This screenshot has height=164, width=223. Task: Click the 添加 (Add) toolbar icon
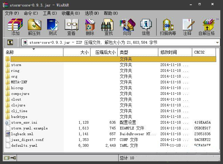(x=15, y=27)
